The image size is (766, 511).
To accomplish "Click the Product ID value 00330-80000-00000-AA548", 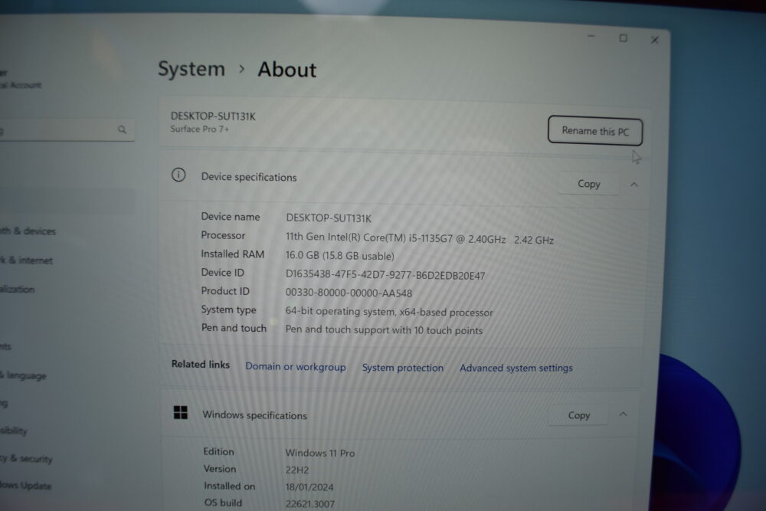I will 349,293.
